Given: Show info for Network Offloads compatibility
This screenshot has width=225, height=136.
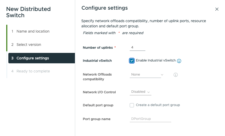Looking at the screenshot, I should [176, 75].
